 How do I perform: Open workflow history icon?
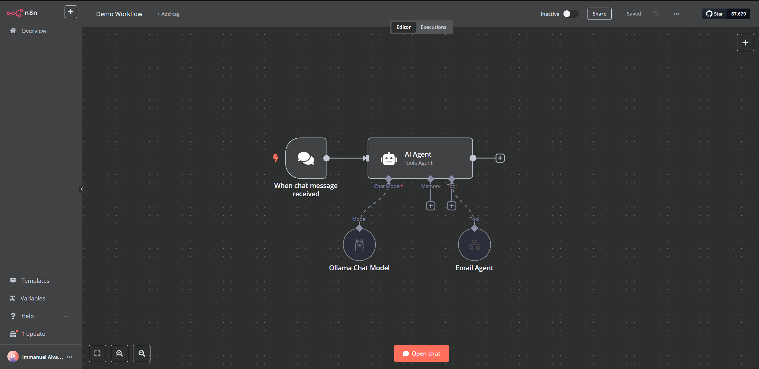(x=656, y=14)
